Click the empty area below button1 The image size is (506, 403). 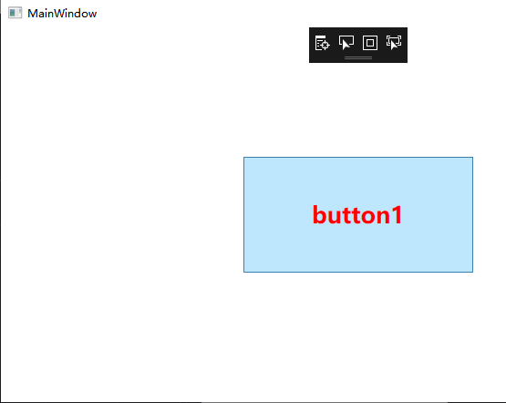[x=358, y=336]
